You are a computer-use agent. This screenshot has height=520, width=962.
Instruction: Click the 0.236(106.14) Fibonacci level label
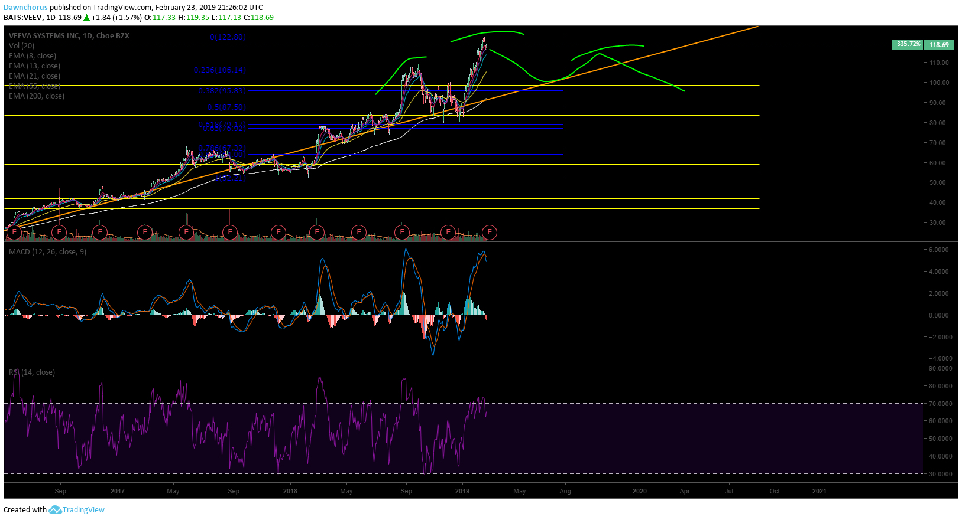(x=220, y=70)
